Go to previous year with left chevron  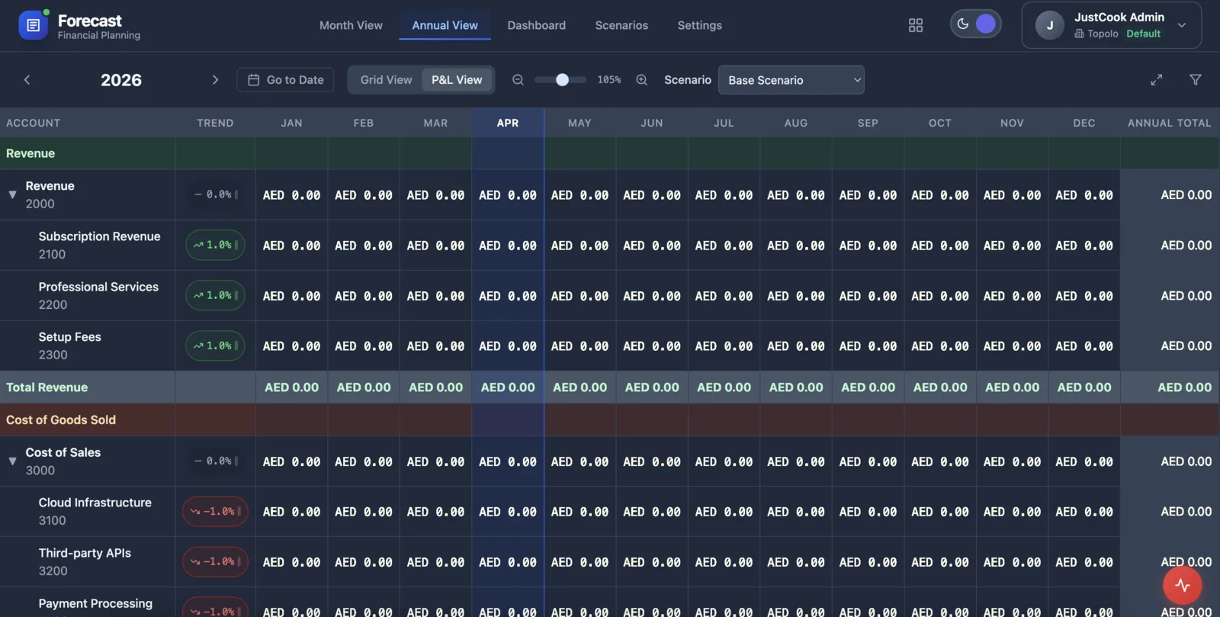pos(27,80)
